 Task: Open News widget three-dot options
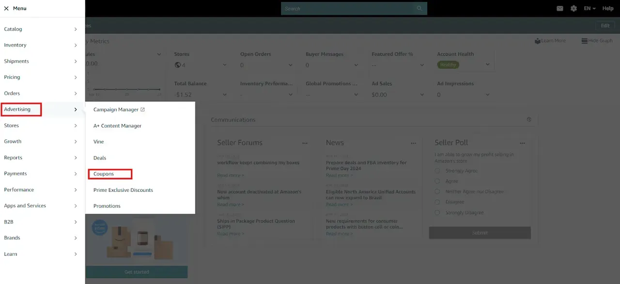[x=413, y=143]
